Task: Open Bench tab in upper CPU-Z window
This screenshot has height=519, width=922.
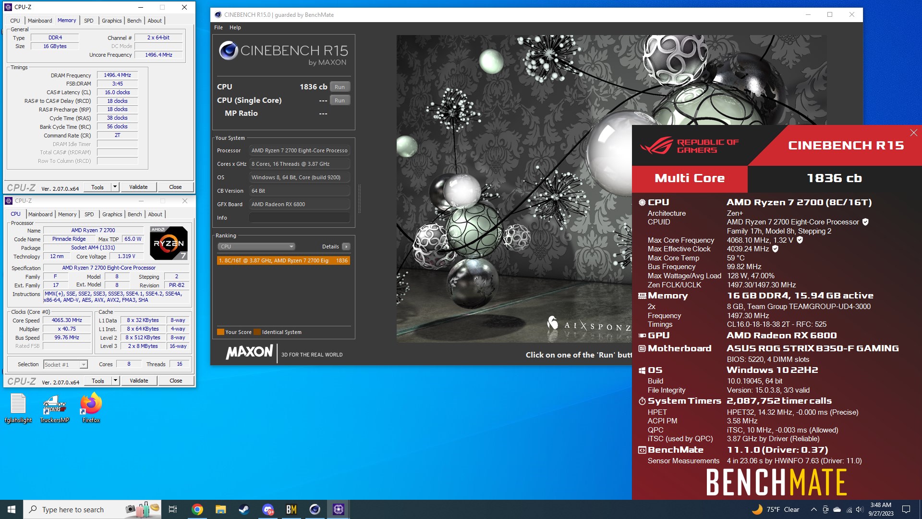Action: 134,21
